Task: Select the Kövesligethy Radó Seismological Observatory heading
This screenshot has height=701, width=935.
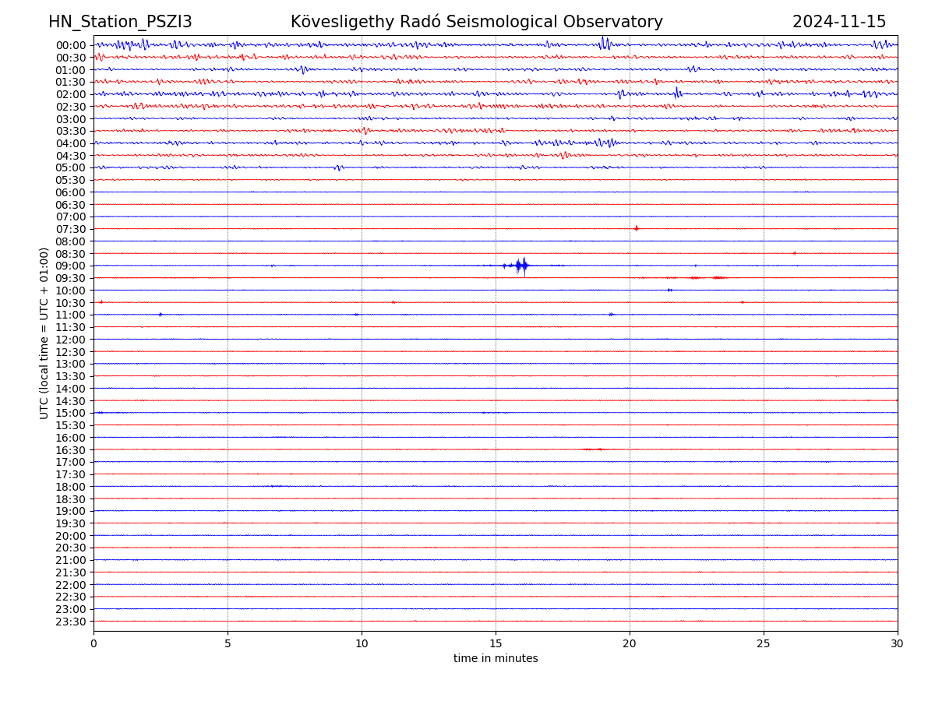Action: tap(476, 23)
